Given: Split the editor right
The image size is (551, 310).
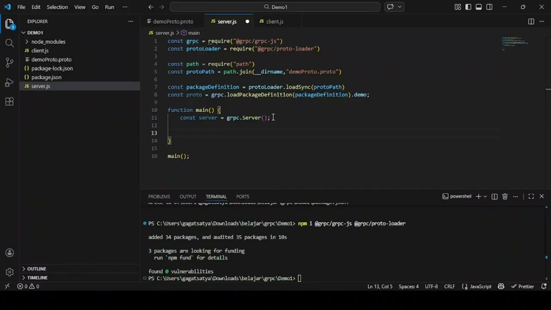Looking at the screenshot, I should click(x=531, y=22).
